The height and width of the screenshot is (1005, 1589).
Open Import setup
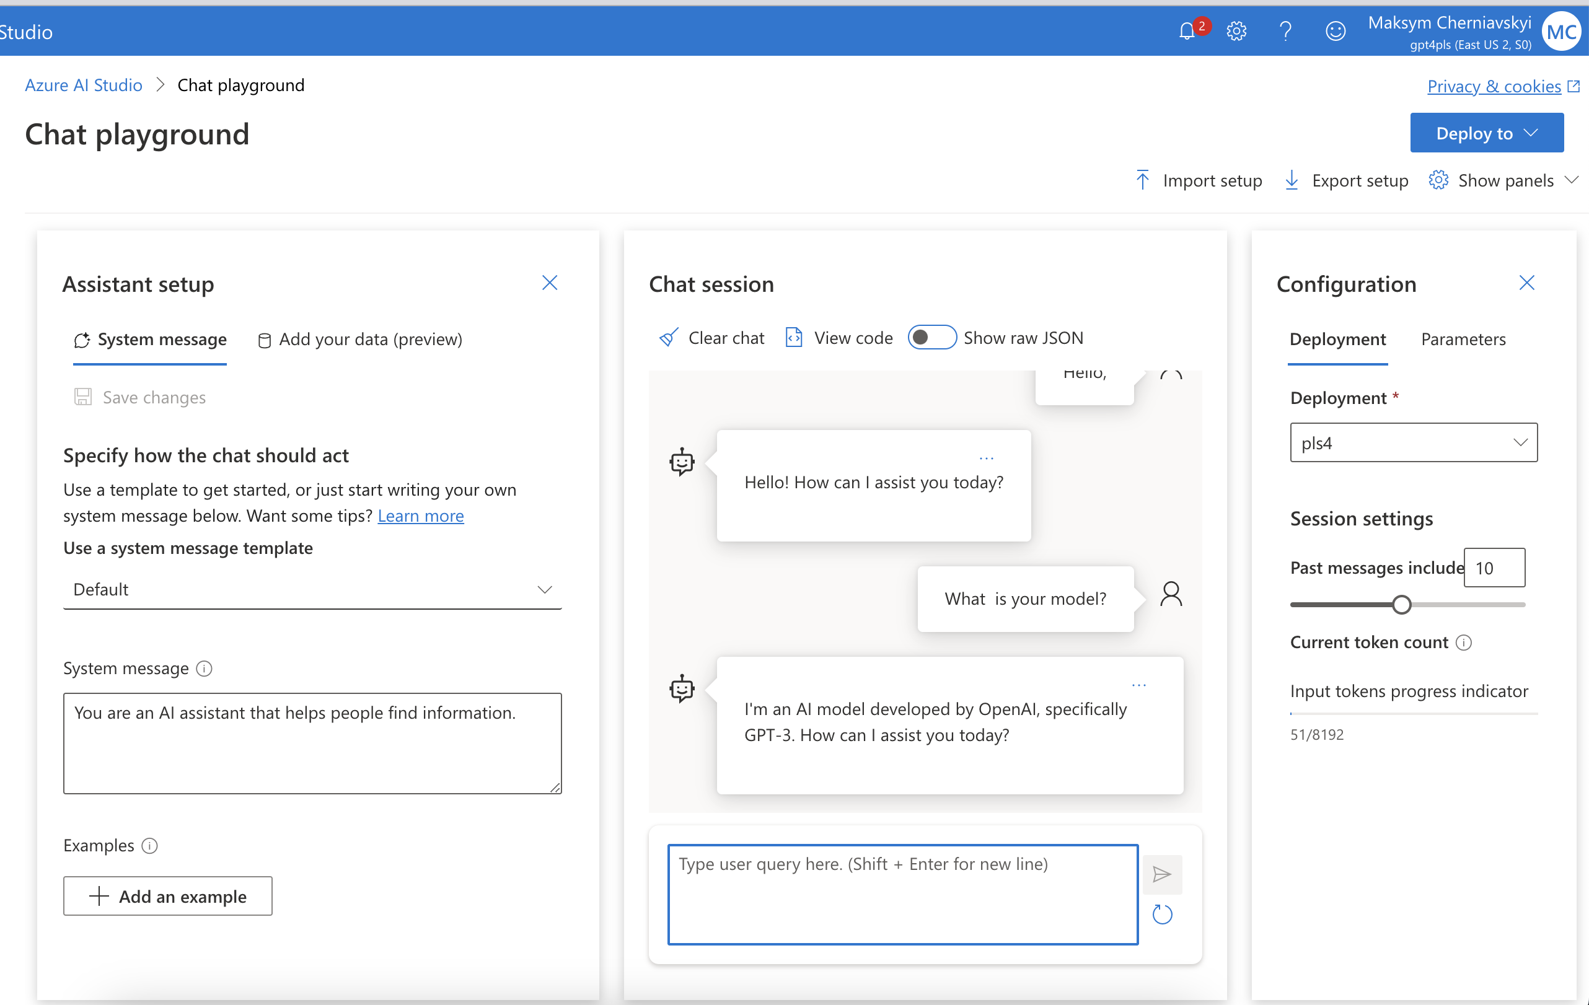tap(1213, 180)
